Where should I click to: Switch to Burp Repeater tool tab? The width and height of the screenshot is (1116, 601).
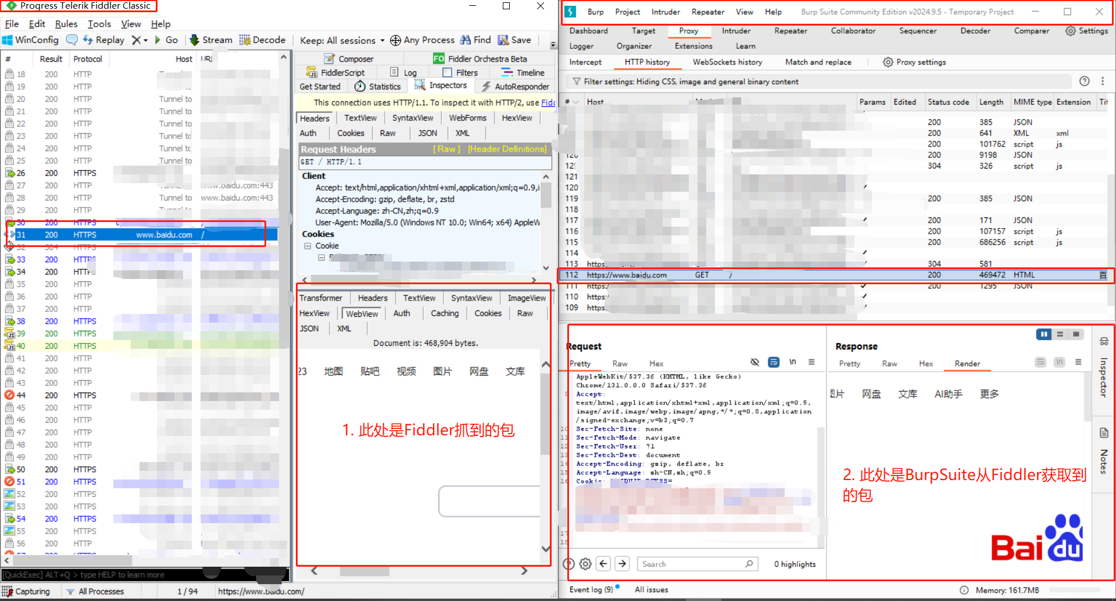pos(791,31)
